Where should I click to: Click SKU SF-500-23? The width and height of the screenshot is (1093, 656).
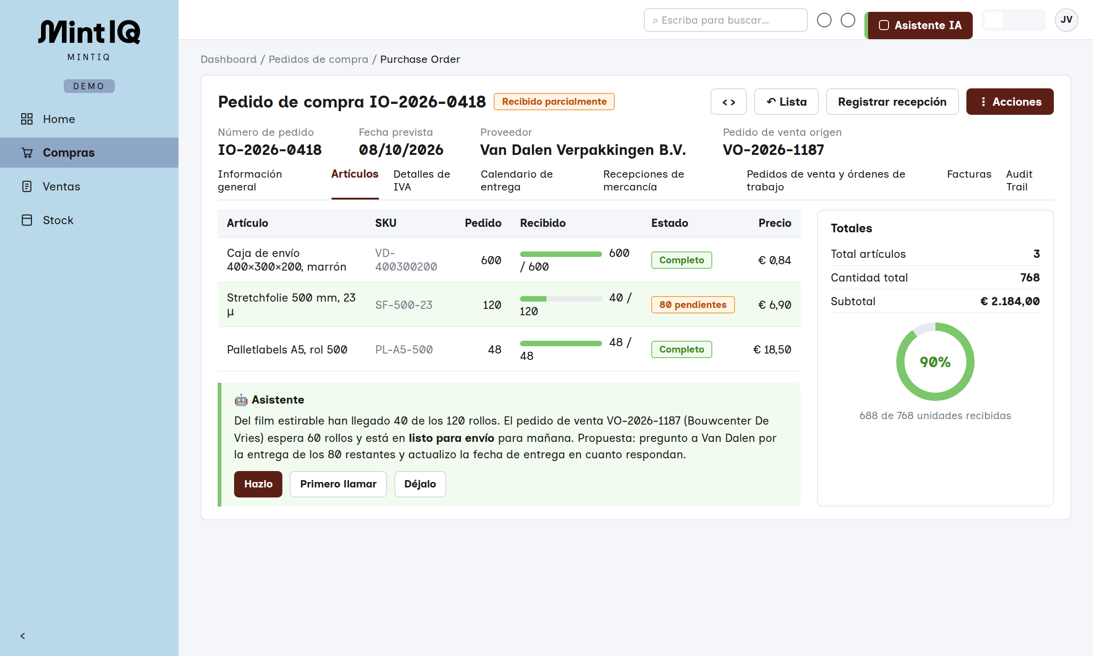pos(403,305)
